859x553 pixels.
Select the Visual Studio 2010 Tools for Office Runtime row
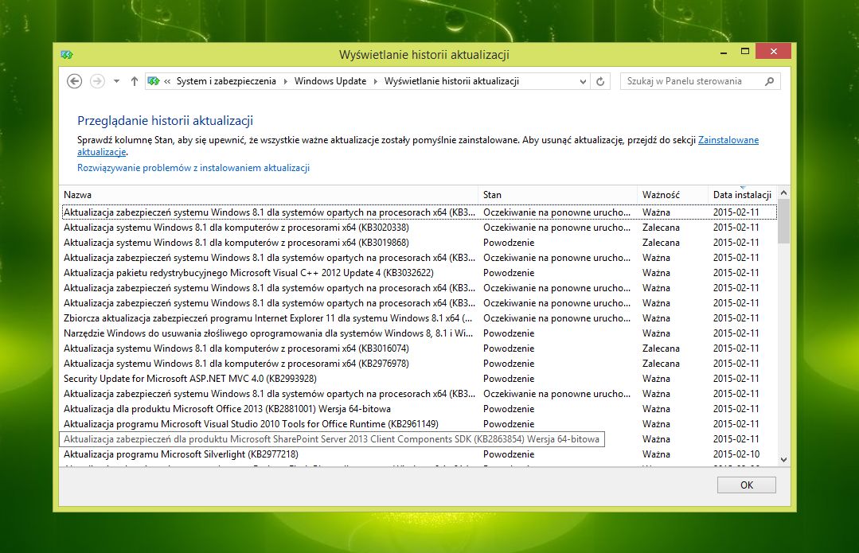pos(419,424)
